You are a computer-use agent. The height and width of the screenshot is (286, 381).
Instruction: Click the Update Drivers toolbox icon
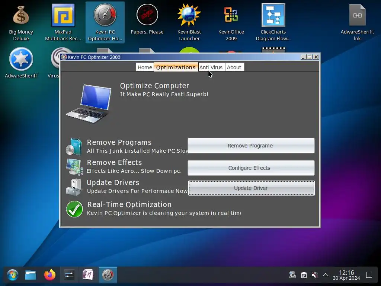click(74, 187)
